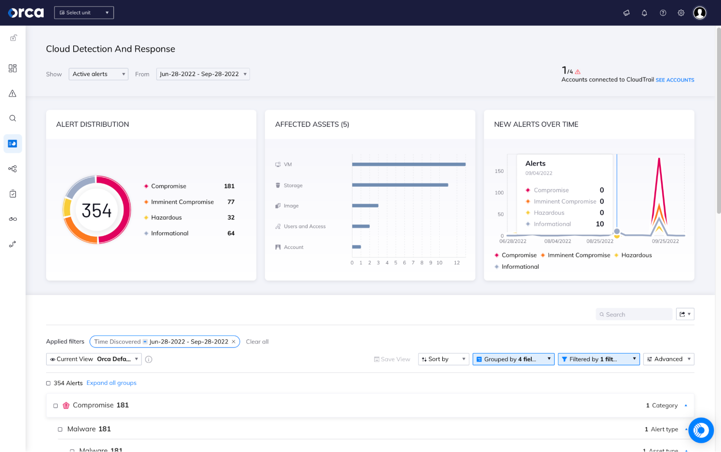Select the Search magnifier in the sidebar
Screen dimensions: 721x452
tap(13, 118)
